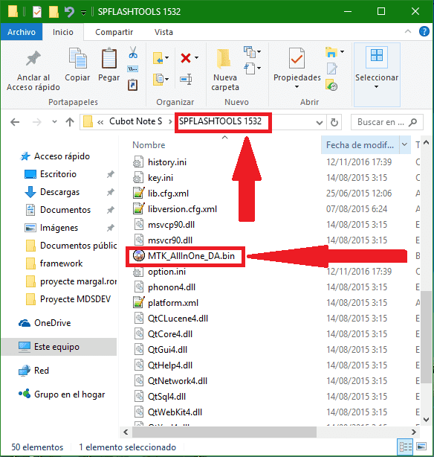Image resolution: width=434 pixels, height=457 pixels.
Task: Paste shortcut icon in Portapapeles group
Action: (133, 85)
